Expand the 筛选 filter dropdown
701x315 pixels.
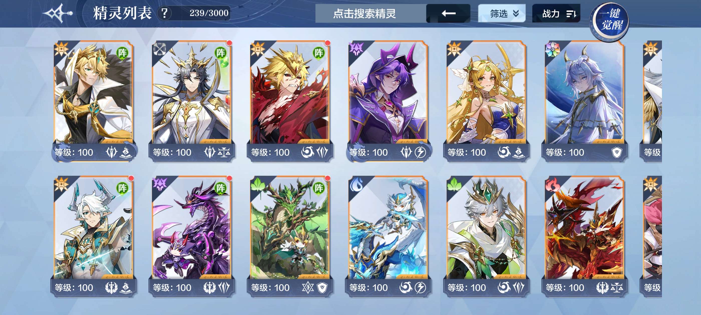[x=502, y=13]
